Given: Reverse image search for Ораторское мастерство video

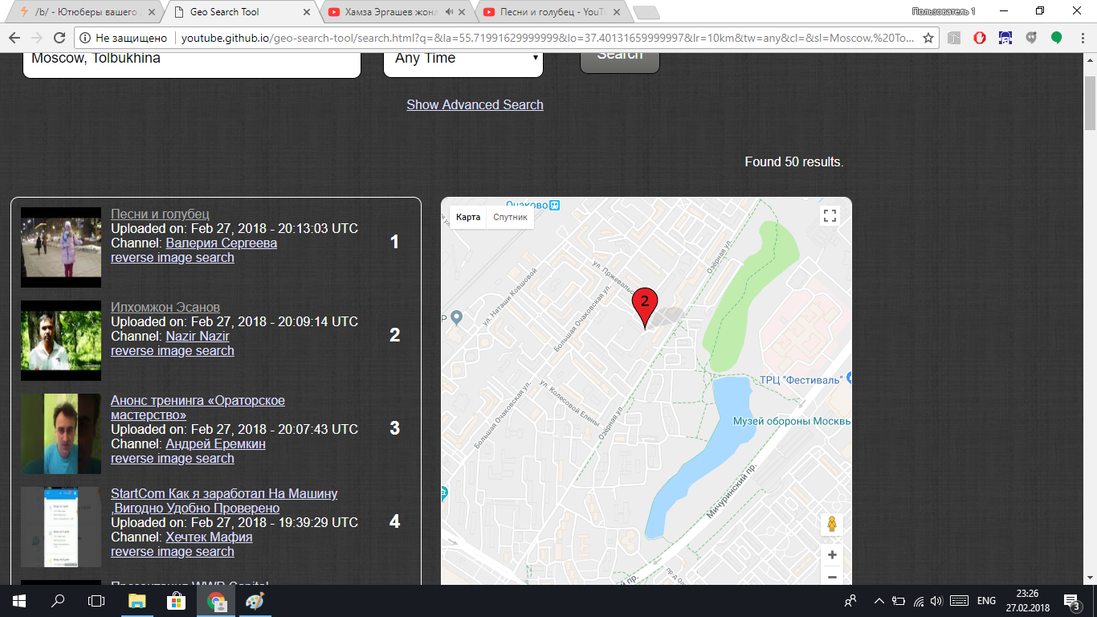Looking at the screenshot, I should (173, 458).
